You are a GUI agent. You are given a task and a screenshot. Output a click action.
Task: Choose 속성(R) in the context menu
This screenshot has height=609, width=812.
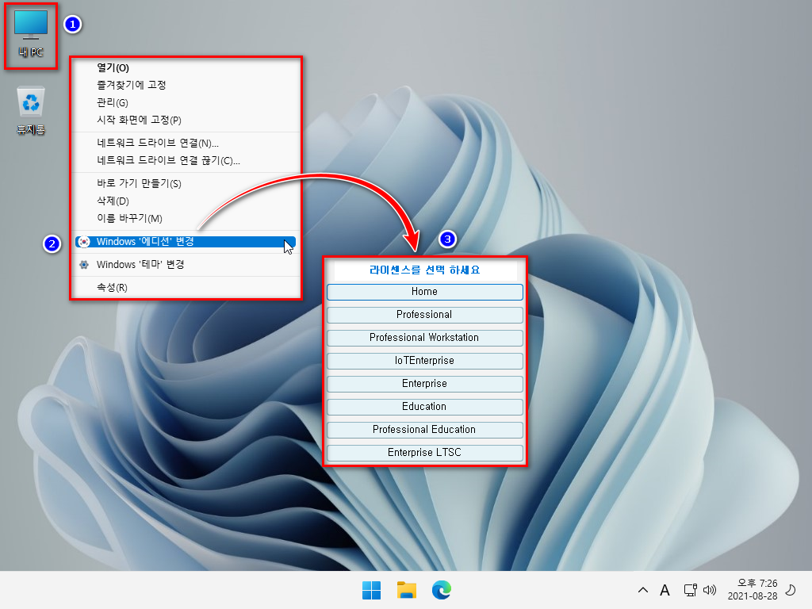pos(186,287)
